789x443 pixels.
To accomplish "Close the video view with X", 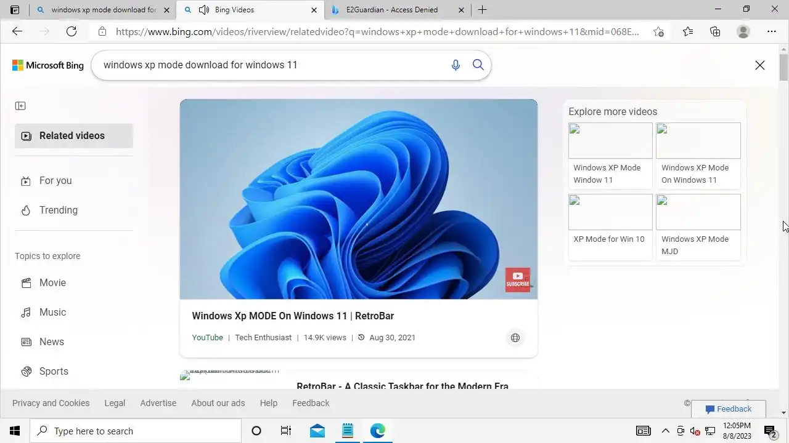I will [760, 65].
